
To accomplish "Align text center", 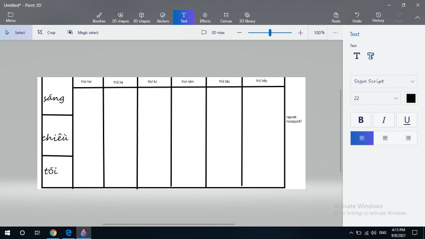I will (x=385, y=138).
